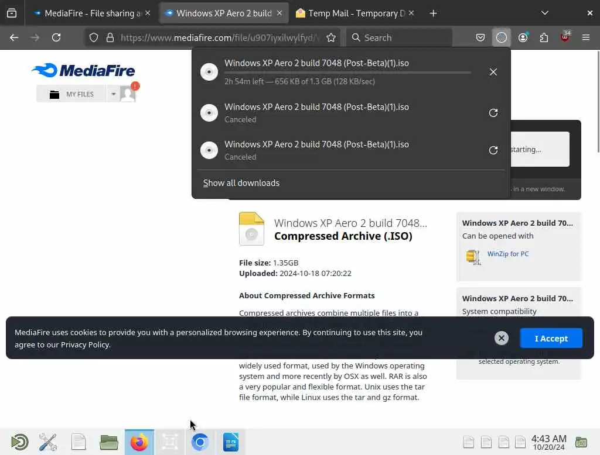
Task: Toggle the downloads panel button
Action: [x=502, y=37]
